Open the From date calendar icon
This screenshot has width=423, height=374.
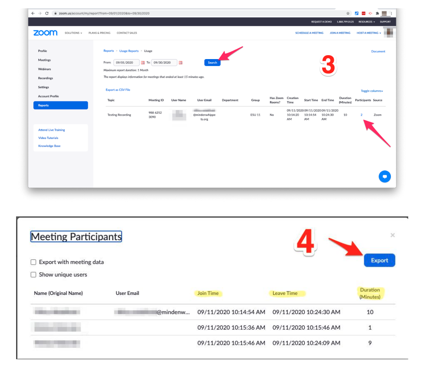tap(143, 63)
